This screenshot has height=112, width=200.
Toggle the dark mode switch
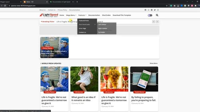150,15
